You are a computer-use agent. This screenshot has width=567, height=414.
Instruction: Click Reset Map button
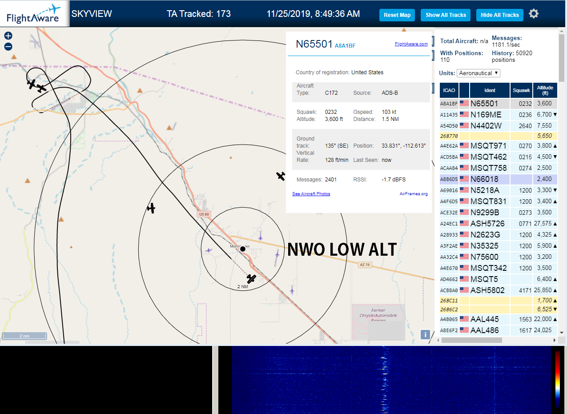point(397,15)
